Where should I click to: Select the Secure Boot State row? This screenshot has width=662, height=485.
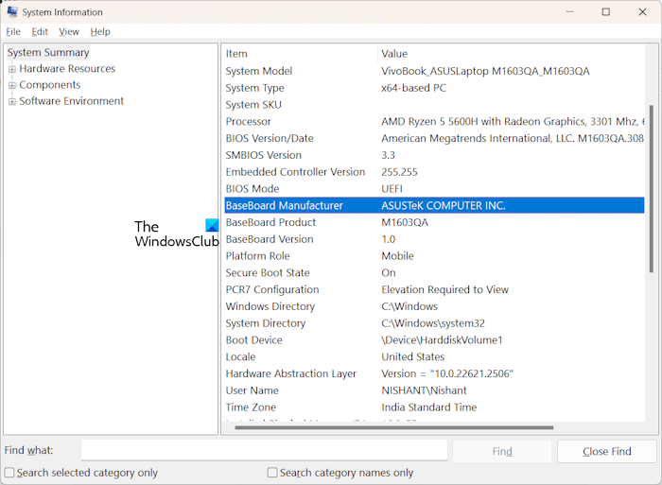coord(434,273)
